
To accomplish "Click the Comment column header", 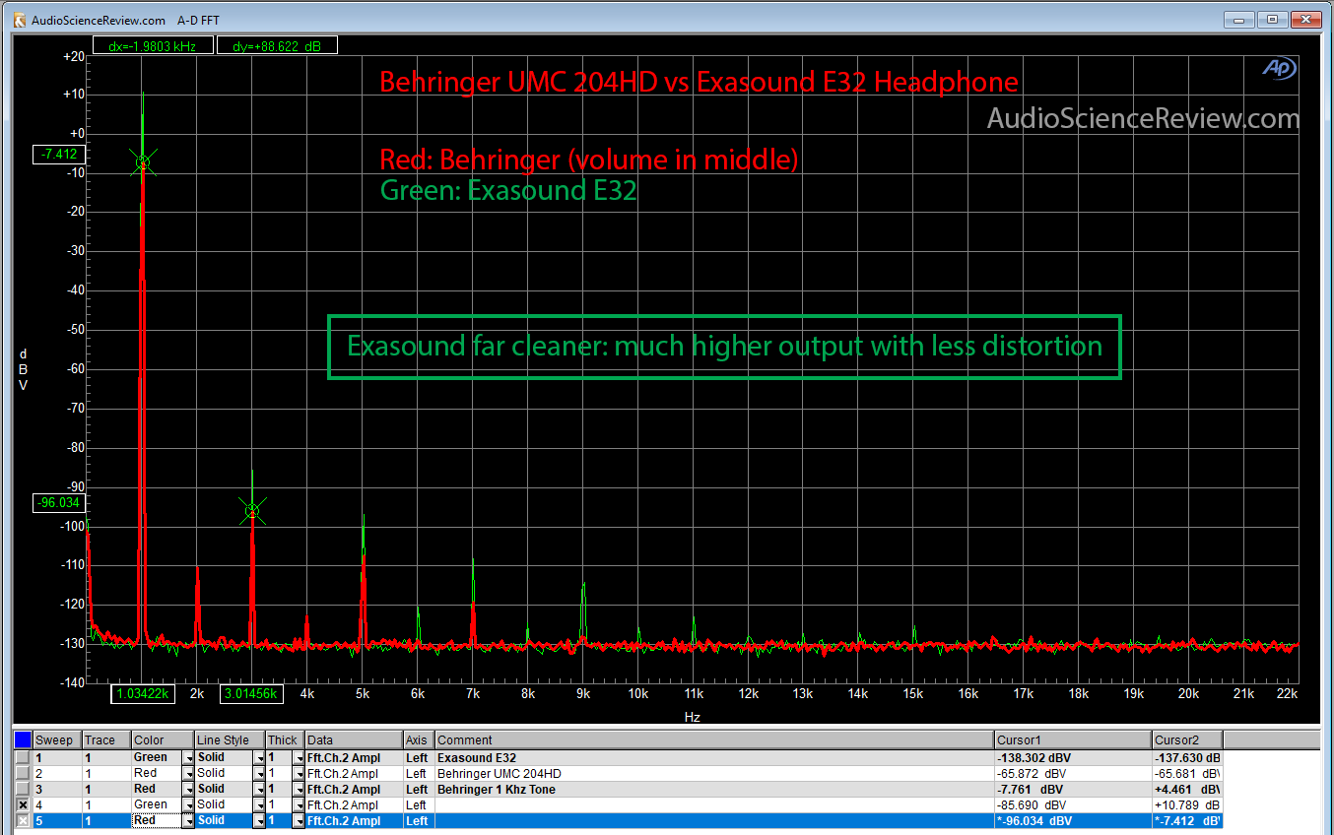I will pos(714,739).
